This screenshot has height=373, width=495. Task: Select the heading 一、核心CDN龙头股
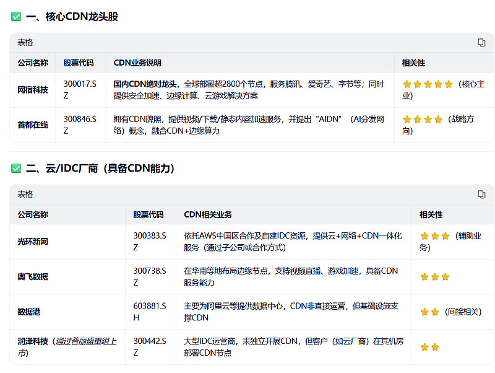click(x=72, y=17)
